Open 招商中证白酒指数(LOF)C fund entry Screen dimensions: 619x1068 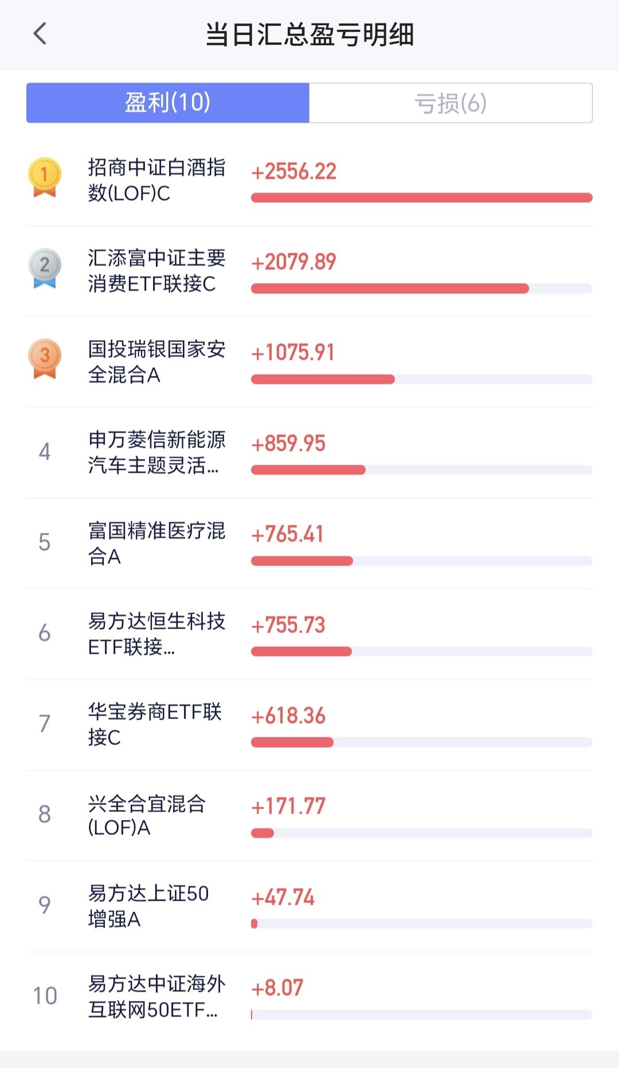point(309,181)
